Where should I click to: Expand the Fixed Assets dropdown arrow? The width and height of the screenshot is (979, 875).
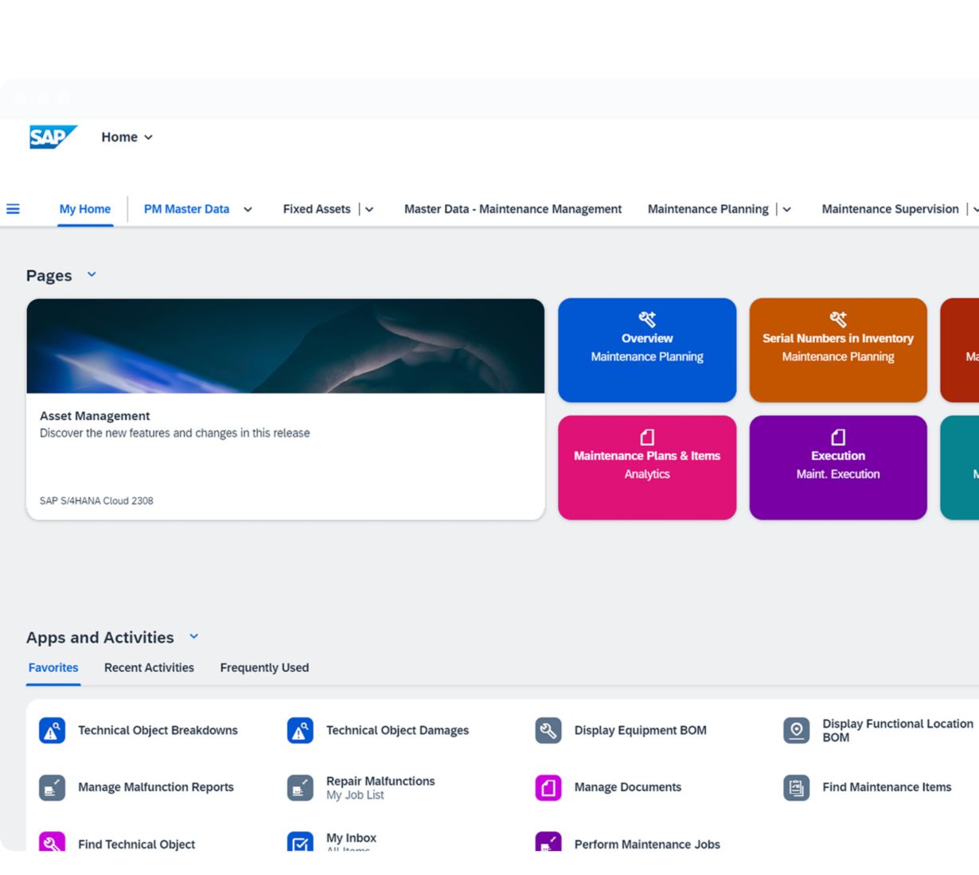tap(369, 210)
